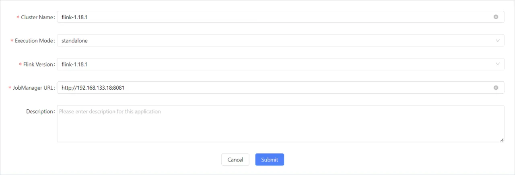This screenshot has width=515, height=175.
Task: Click the 'Flink Version' label text
Action: (38, 64)
